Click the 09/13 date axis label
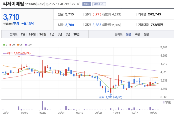This screenshot has height=118, width=174. tap(80, 113)
